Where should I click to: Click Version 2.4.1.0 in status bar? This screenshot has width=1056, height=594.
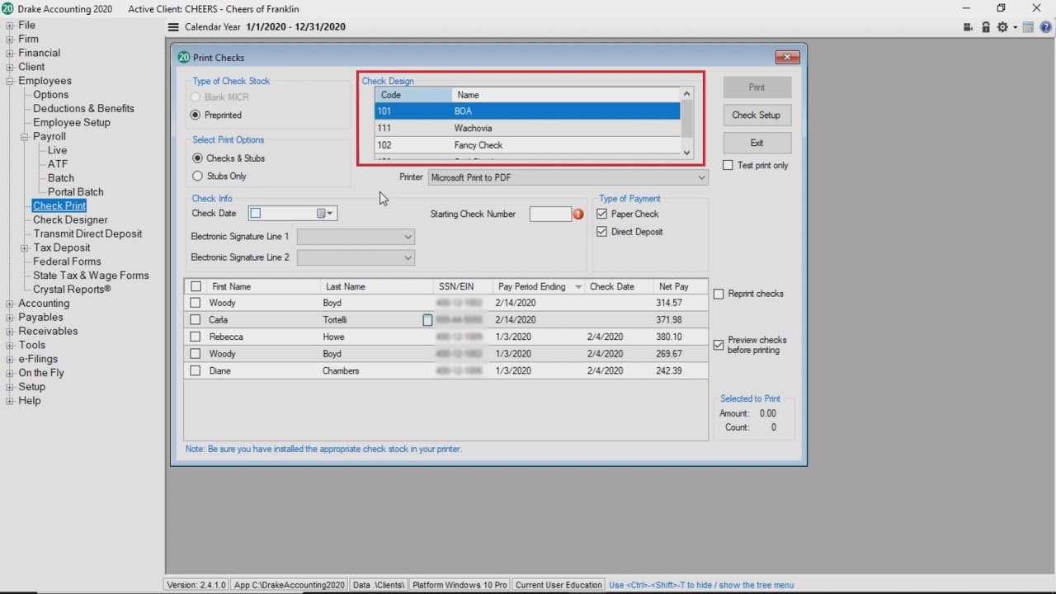[x=196, y=585]
